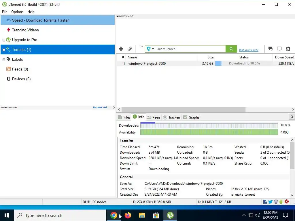Viewport: 295px width, 221px height.
Task: Open Microsoft Store from the taskbar
Action: point(156,215)
